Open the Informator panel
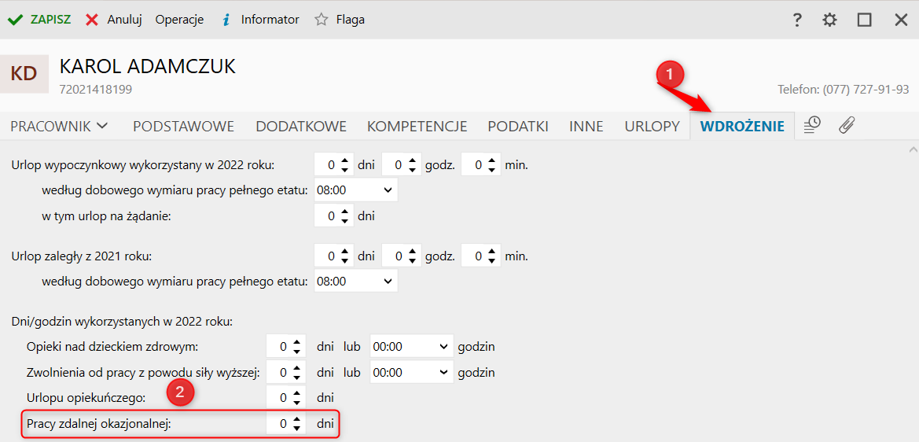 (x=260, y=20)
